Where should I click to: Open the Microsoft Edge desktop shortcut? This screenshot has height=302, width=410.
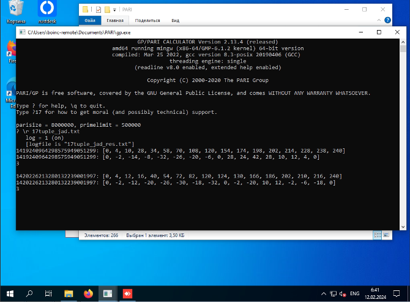[x=11, y=93]
